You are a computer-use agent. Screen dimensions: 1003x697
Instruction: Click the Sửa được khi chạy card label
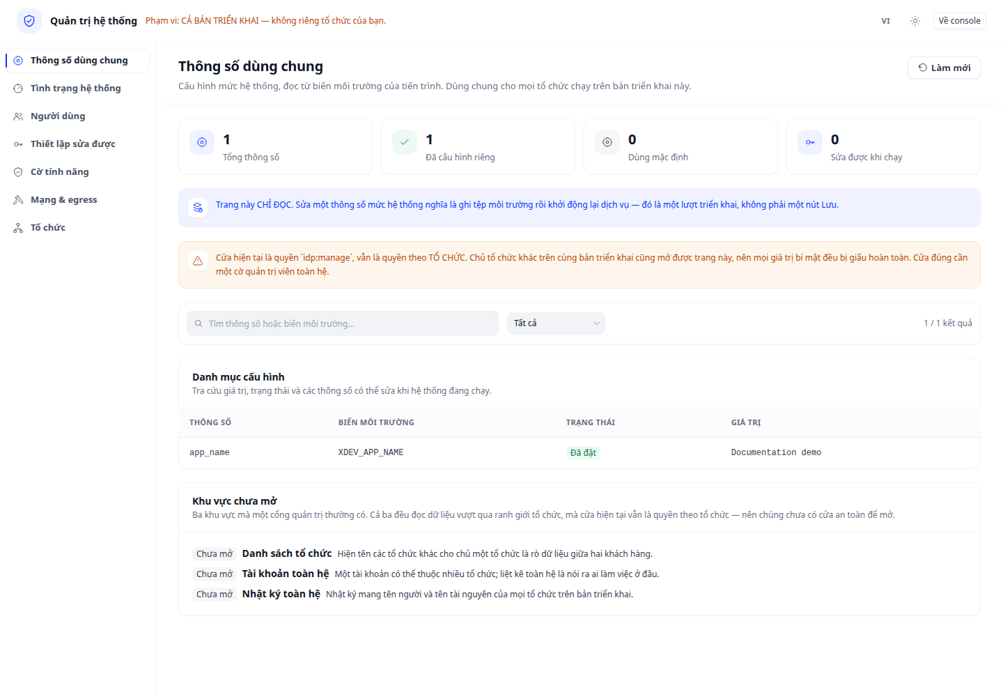866,158
